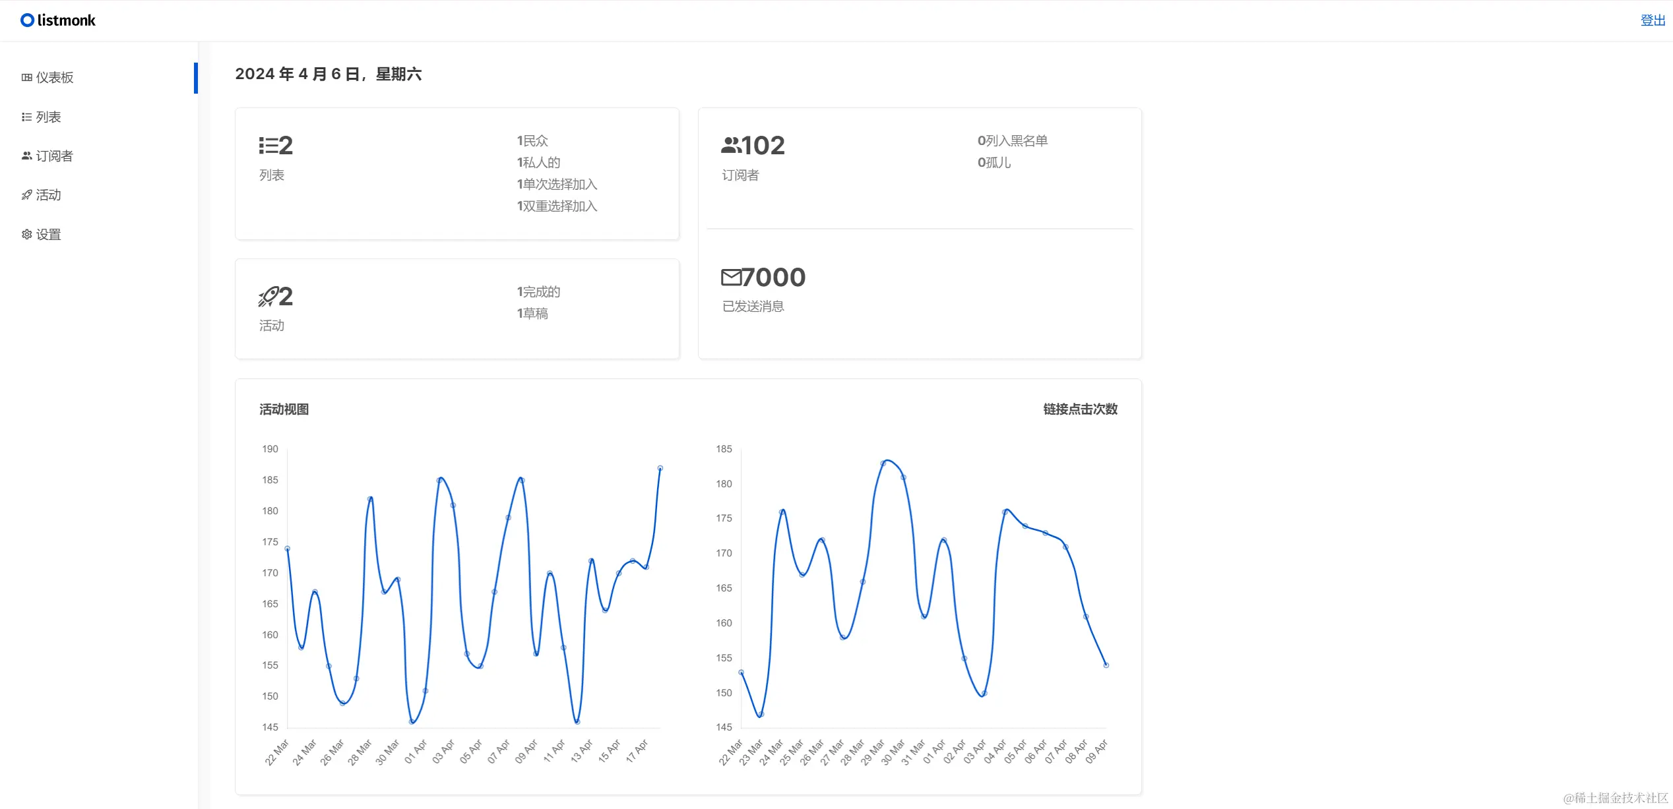Click the 订阅者 label under count 102
Viewport: 1673px width, 809px height.
pos(740,175)
